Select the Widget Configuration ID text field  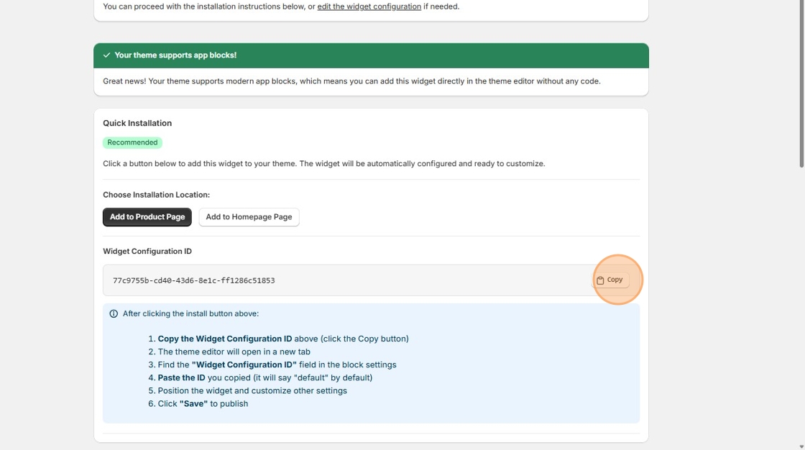coord(323,280)
